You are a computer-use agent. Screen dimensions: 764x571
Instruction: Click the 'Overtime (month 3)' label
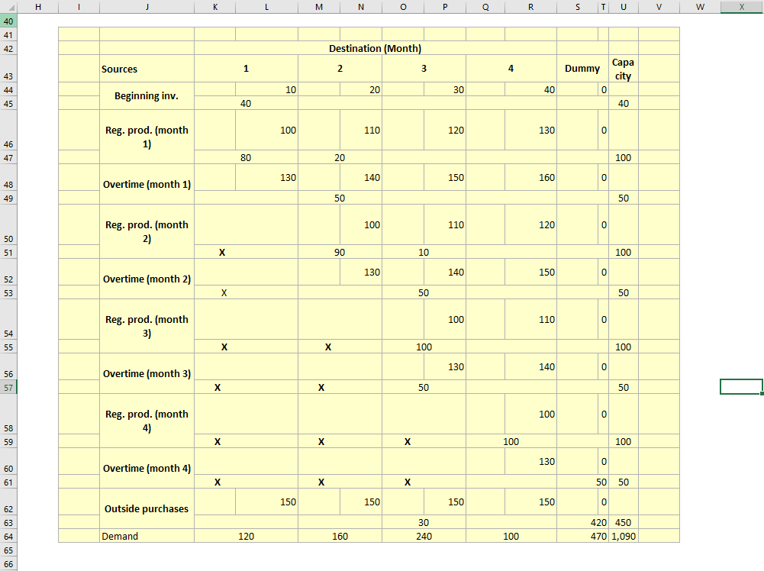coord(147,374)
